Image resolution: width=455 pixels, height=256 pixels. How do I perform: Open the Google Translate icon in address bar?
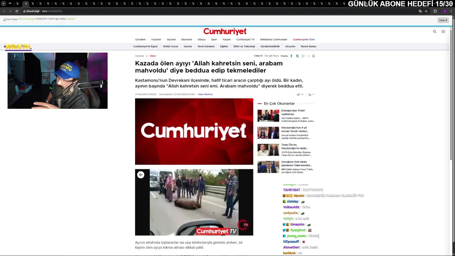click(x=421, y=11)
